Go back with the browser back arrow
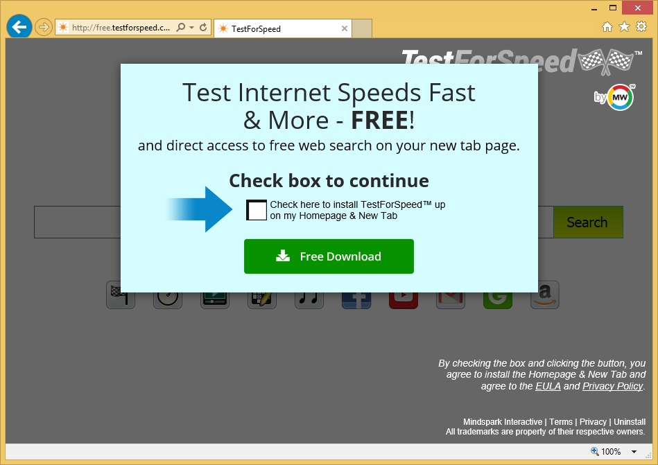This screenshot has width=658, height=465. click(x=19, y=27)
